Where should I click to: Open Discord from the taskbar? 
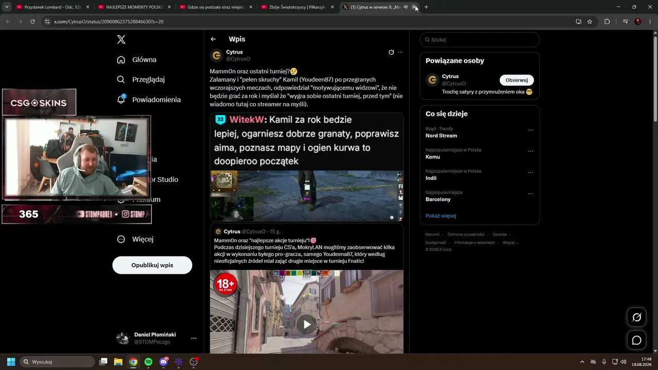163,362
